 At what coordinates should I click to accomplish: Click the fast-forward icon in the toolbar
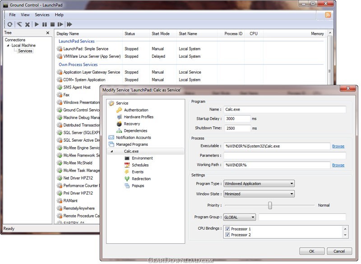click(69, 24)
